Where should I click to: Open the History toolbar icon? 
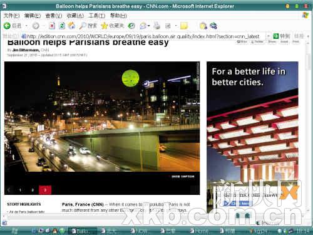[x=131, y=26]
